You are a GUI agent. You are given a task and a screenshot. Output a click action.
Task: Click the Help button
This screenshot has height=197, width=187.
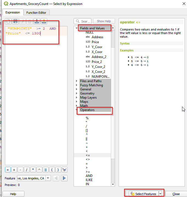coord(13,194)
